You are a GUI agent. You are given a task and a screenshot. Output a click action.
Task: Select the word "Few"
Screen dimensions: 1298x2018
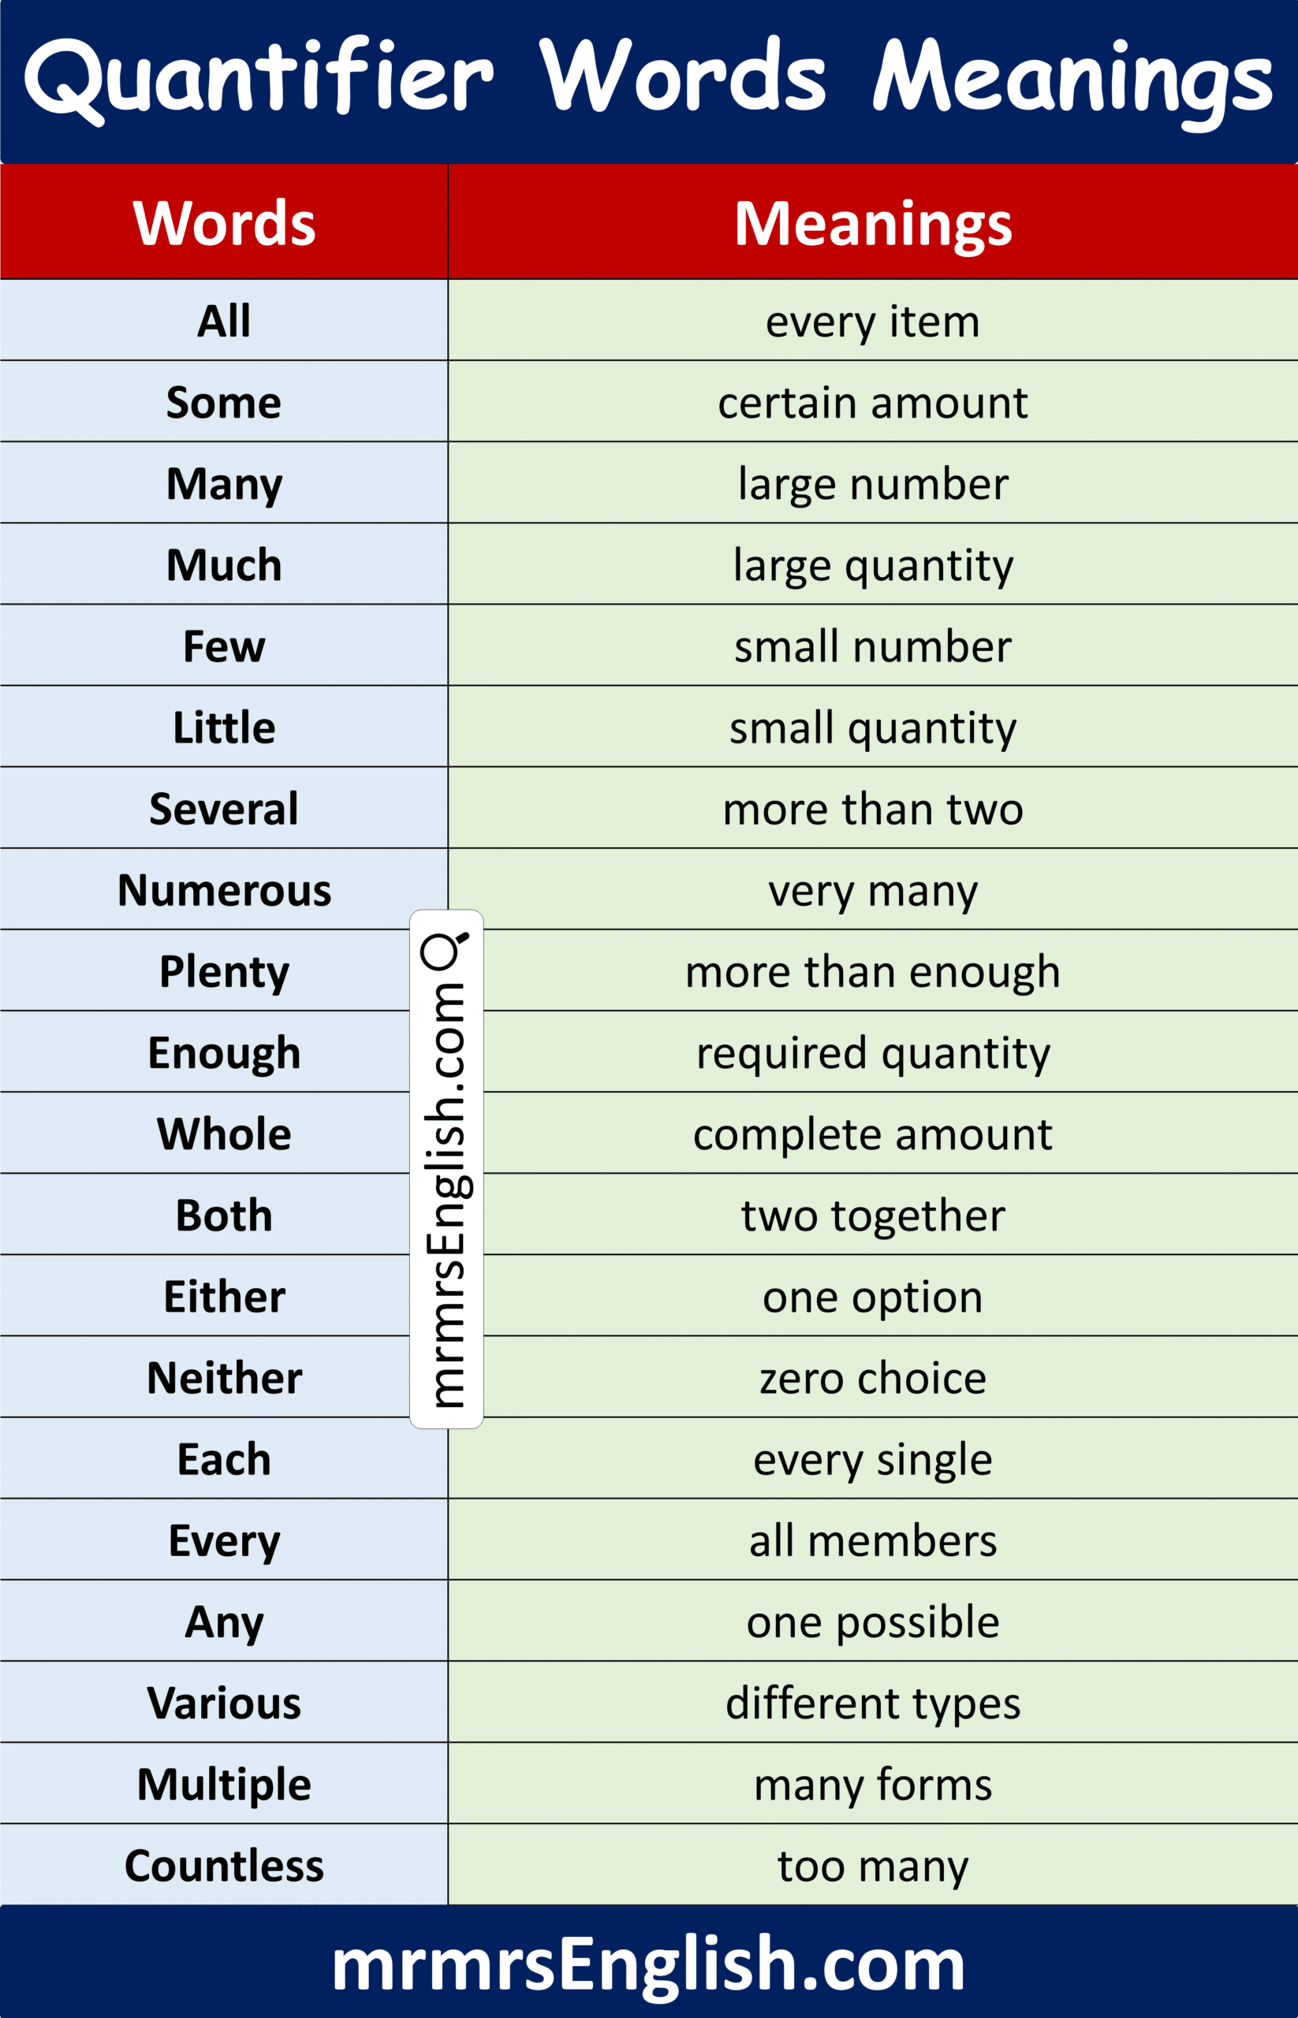(224, 646)
